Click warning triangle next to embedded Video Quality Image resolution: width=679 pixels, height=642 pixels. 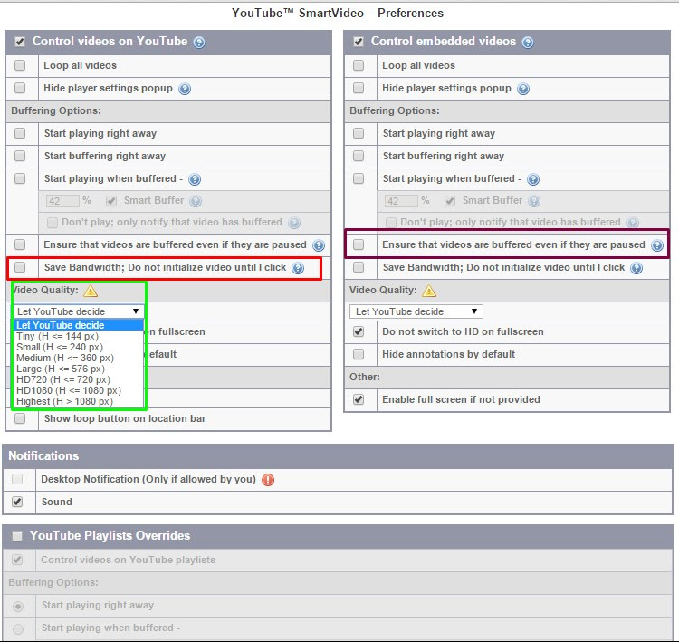tap(429, 291)
